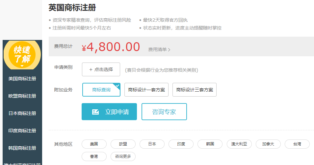Screen dimensions: 314x165
Task: Pick the 加拿大 region tag
Action: (268, 144)
